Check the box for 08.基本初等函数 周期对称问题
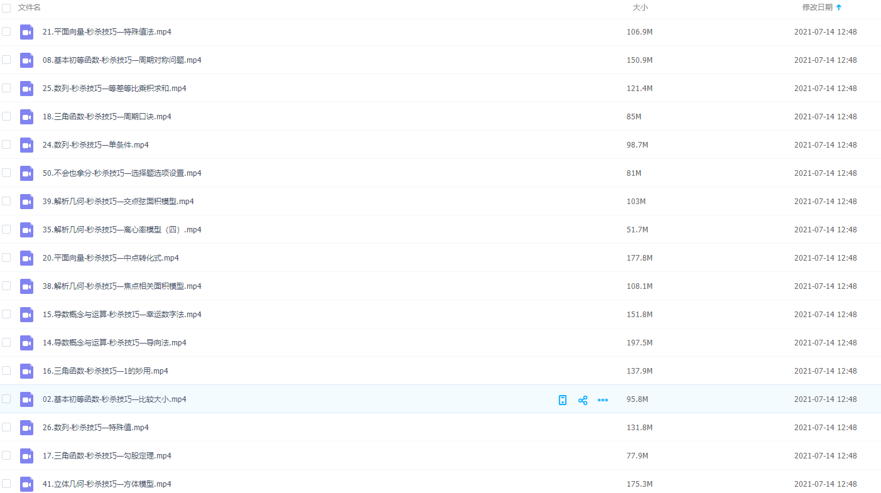 [6, 60]
